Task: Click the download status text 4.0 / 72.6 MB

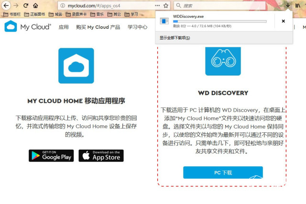Action: [x=202, y=26]
